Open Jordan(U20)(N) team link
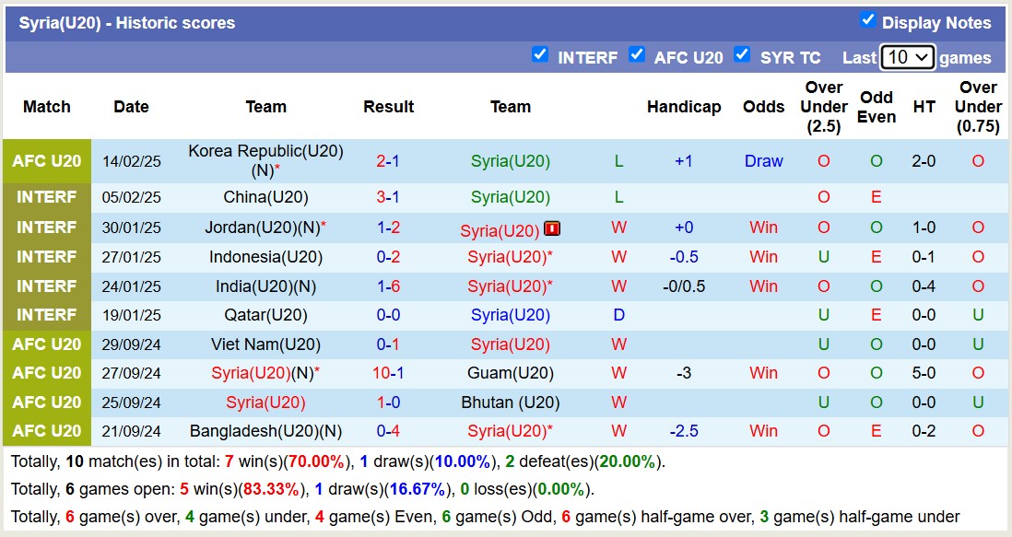 tap(262, 228)
